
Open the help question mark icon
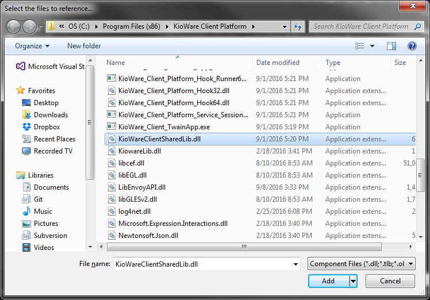point(412,46)
